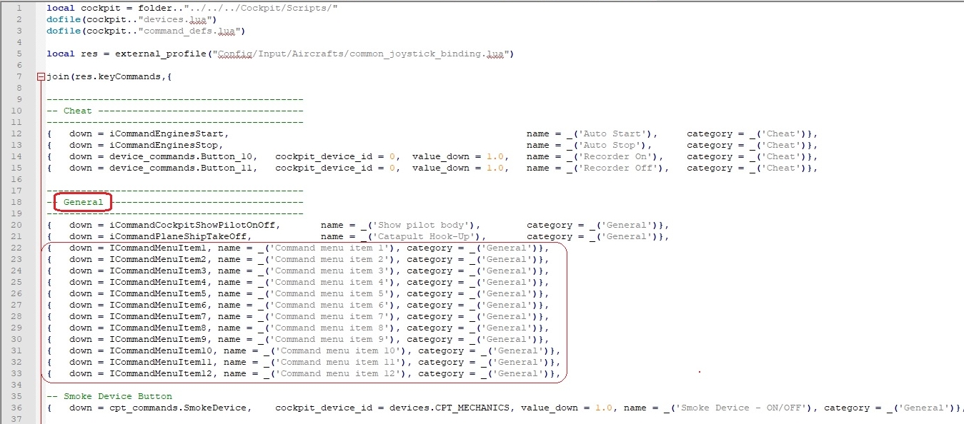The image size is (964, 424).
Task: Click the '-- Cheat' comment header
Action: click(69, 111)
